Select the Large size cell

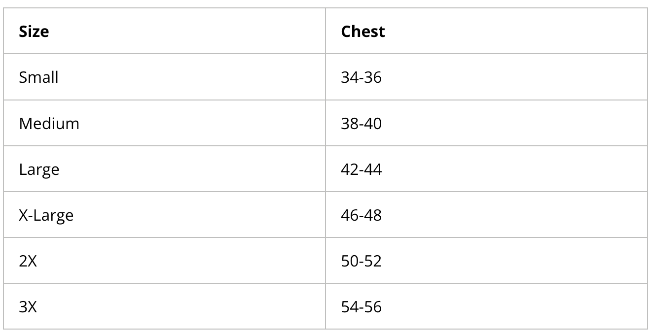[x=39, y=169]
